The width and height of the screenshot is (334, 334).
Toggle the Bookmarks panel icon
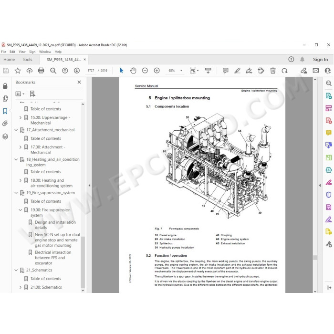pos(5,111)
